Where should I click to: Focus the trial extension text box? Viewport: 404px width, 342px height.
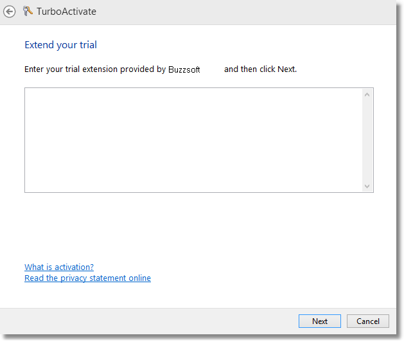click(193, 140)
